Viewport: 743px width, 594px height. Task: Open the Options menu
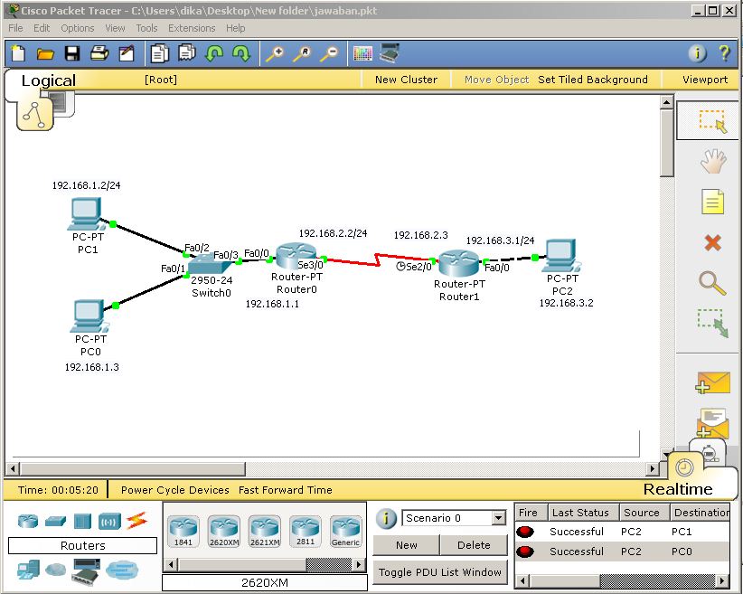[x=77, y=28]
